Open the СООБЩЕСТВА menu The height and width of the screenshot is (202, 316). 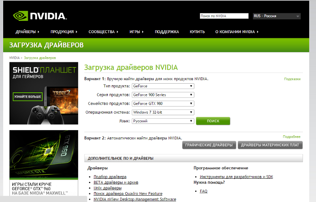click(103, 32)
